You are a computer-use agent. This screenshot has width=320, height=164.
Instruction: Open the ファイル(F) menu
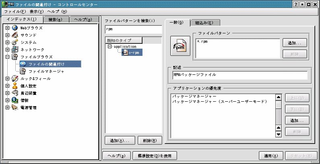(15, 12)
